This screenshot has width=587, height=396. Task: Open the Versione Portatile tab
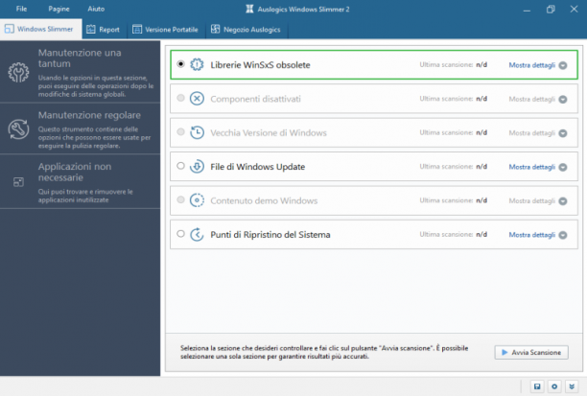point(166,29)
